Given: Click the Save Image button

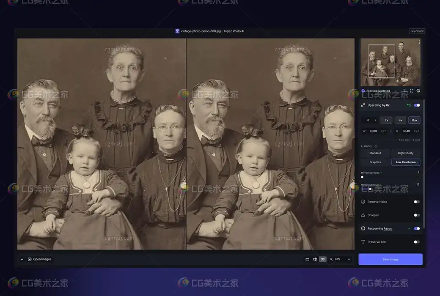Looking at the screenshot, I should coord(390,259).
